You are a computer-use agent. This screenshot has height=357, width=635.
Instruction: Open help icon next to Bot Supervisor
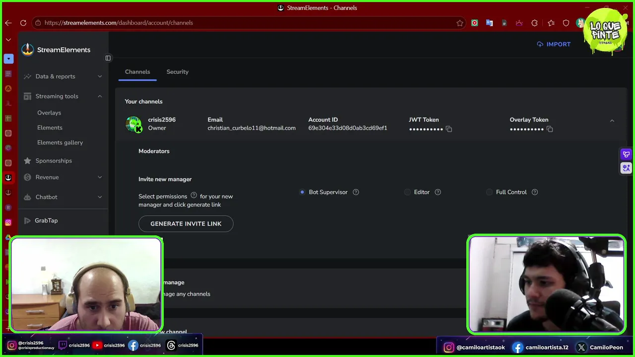(356, 192)
